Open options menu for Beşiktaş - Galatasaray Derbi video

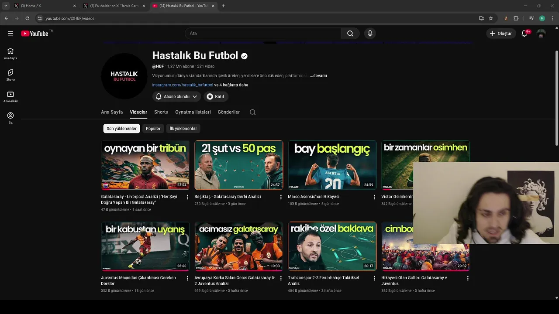tap(281, 197)
